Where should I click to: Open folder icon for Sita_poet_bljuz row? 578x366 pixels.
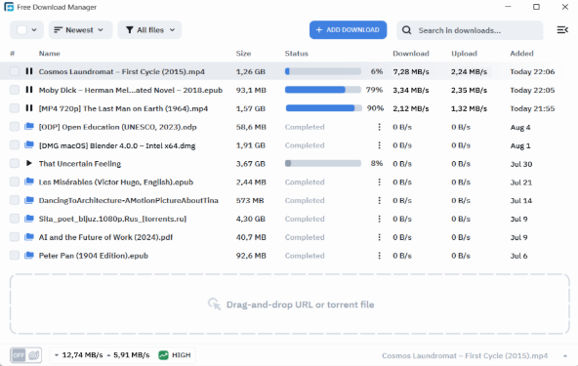click(29, 219)
